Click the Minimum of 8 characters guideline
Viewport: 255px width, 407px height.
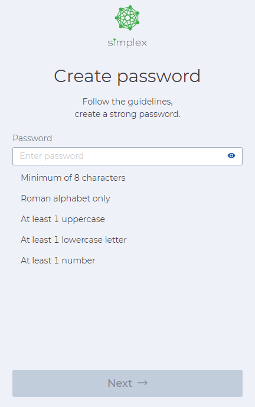73,178
